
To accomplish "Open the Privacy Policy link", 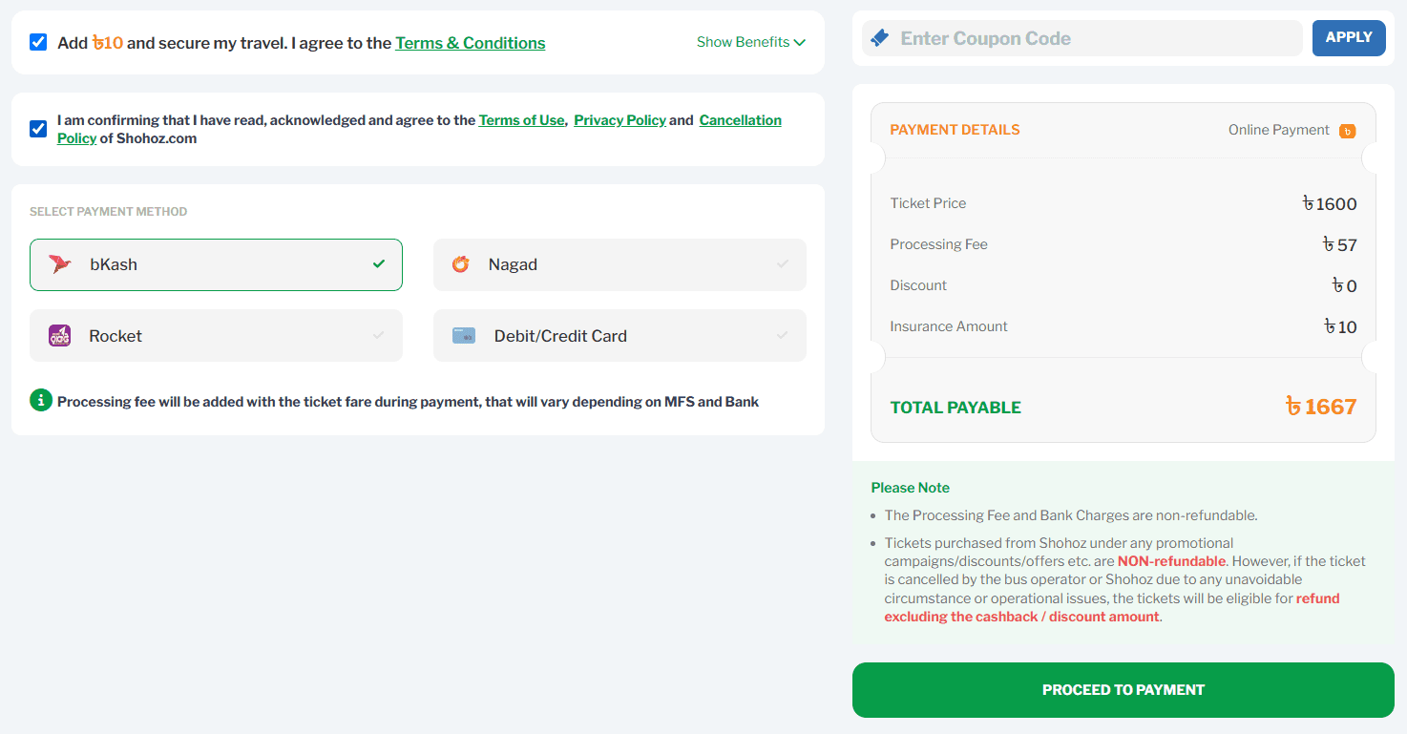I will coord(619,120).
